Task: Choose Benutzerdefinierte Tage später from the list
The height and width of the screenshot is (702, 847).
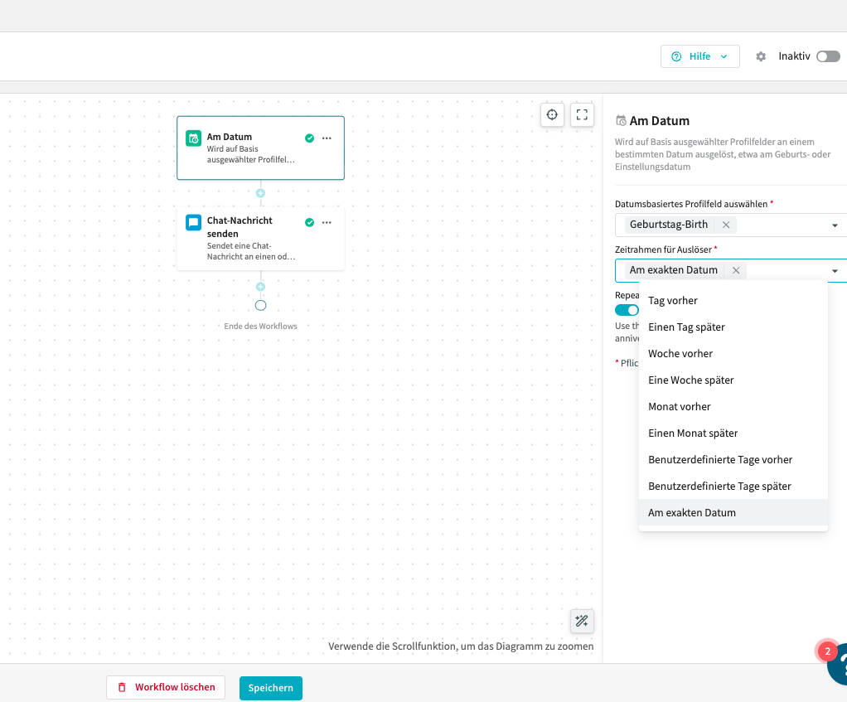Action: [x=719, y=487]
